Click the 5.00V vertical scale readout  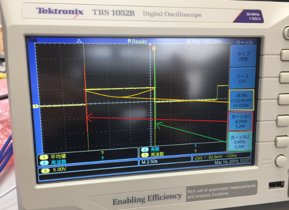59,169
